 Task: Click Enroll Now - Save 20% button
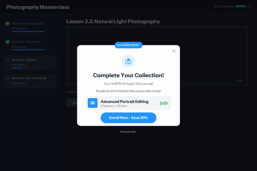point(128,118)
